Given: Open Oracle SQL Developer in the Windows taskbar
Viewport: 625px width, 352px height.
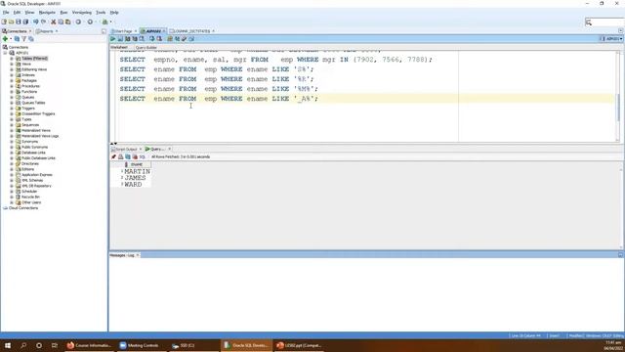Looking at the screenshot, I should 246,345.
